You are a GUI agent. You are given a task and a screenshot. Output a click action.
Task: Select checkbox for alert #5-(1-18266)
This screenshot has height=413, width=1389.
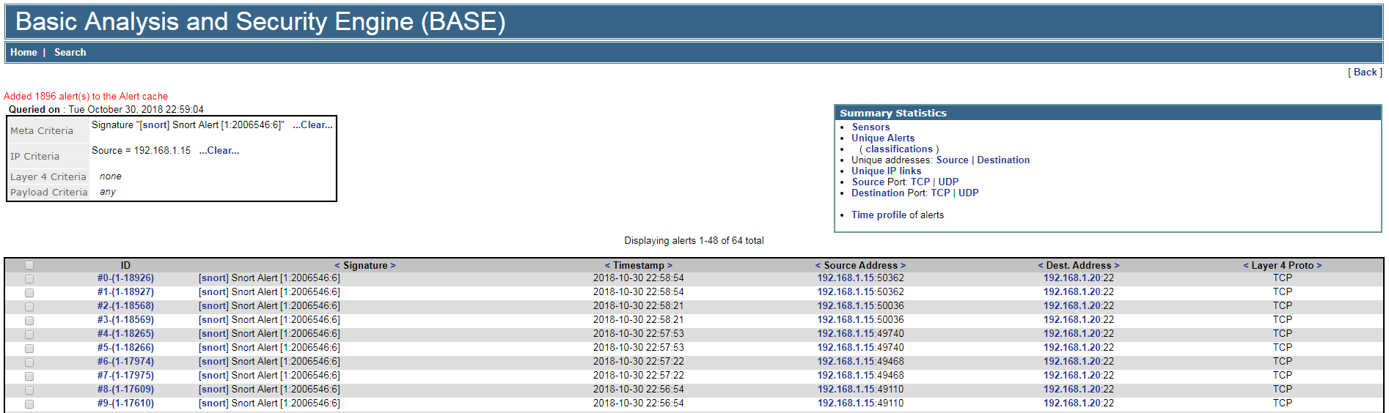pyautogui.click(x=29, y=349)
